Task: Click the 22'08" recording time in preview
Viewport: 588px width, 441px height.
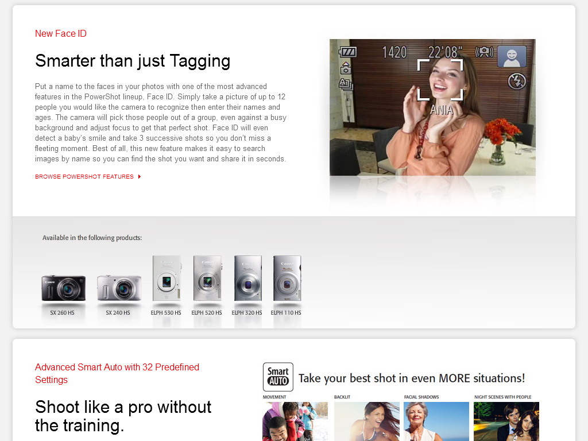Action: (x=446, y=52)
